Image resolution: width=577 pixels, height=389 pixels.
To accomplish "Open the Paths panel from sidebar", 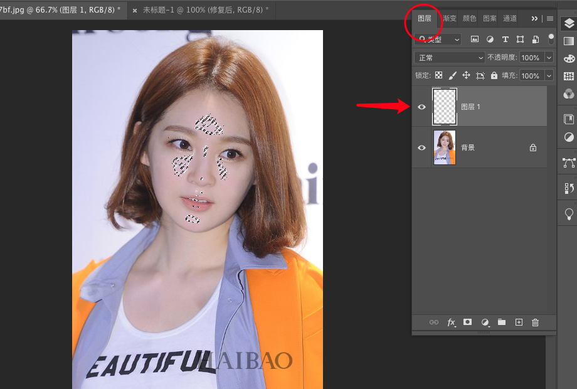I will point(569,163).
